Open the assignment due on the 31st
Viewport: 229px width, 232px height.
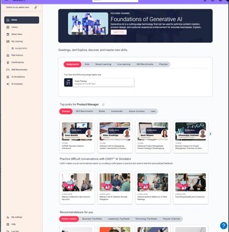point(99,82)
